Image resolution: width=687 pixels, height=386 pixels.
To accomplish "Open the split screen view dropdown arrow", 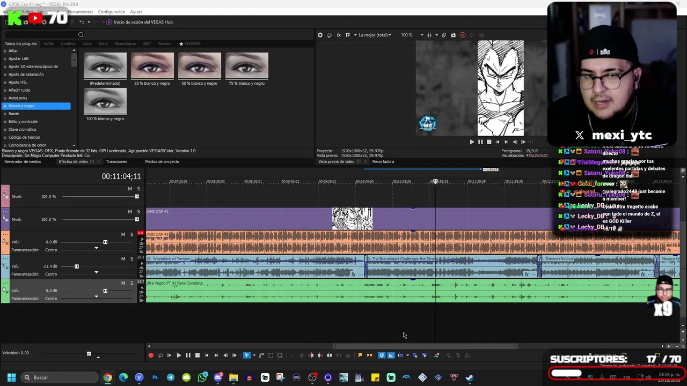I will click(x=354, y=35).
